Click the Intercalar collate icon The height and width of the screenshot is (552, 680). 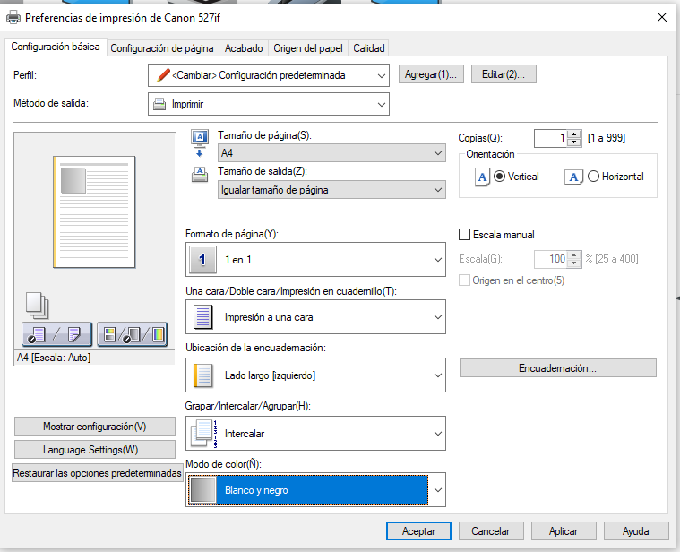(204, 434)
